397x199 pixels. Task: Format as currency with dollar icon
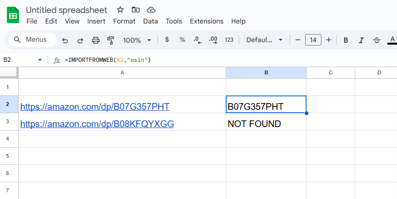[x=167, y=40]
